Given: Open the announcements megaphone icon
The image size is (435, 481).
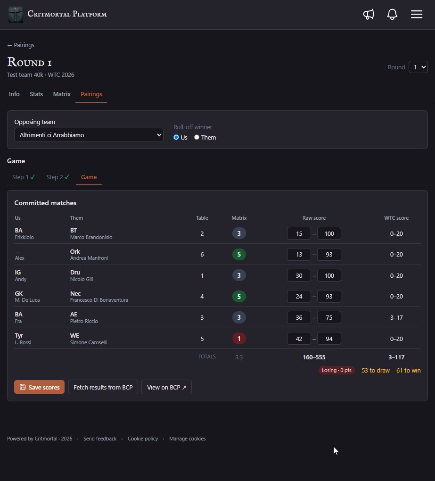Looking at the screenshot, I should (369, 14).
